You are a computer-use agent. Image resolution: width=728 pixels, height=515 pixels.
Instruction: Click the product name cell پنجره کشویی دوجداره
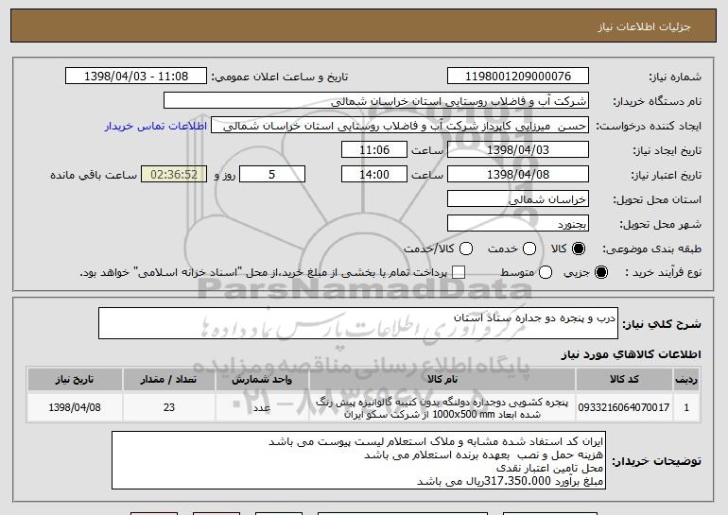coord(442,408)
